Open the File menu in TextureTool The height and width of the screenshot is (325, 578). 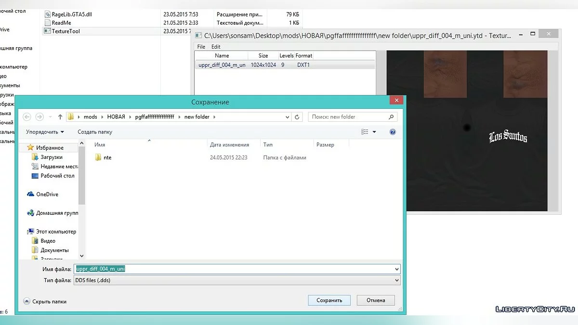click(x=201, y=47)
